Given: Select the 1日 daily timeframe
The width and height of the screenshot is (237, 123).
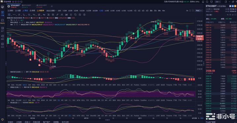Looking at the screenshot, I should pyautogui.click(x=135, y=11).
